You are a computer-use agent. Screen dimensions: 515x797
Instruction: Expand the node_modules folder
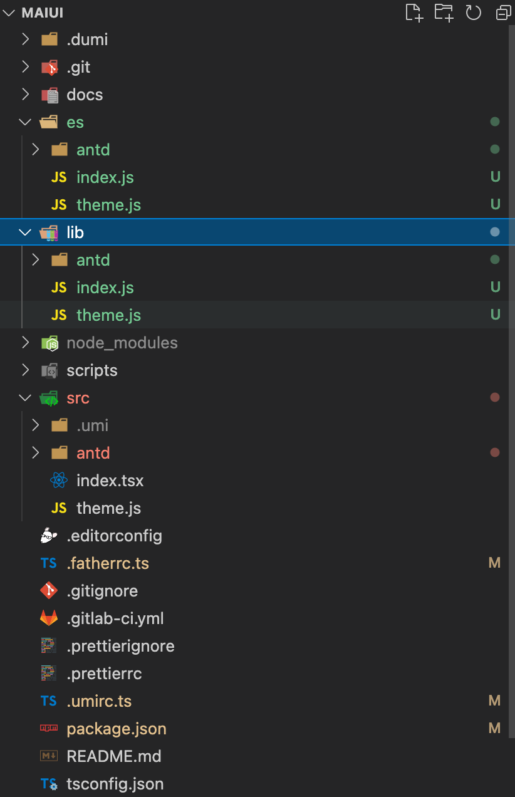[25, 342]
